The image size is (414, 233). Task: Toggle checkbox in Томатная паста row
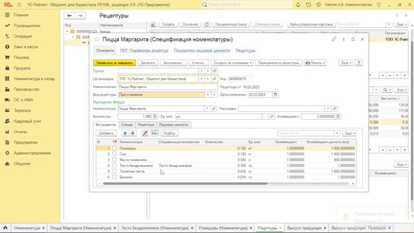tap(114, 171)
